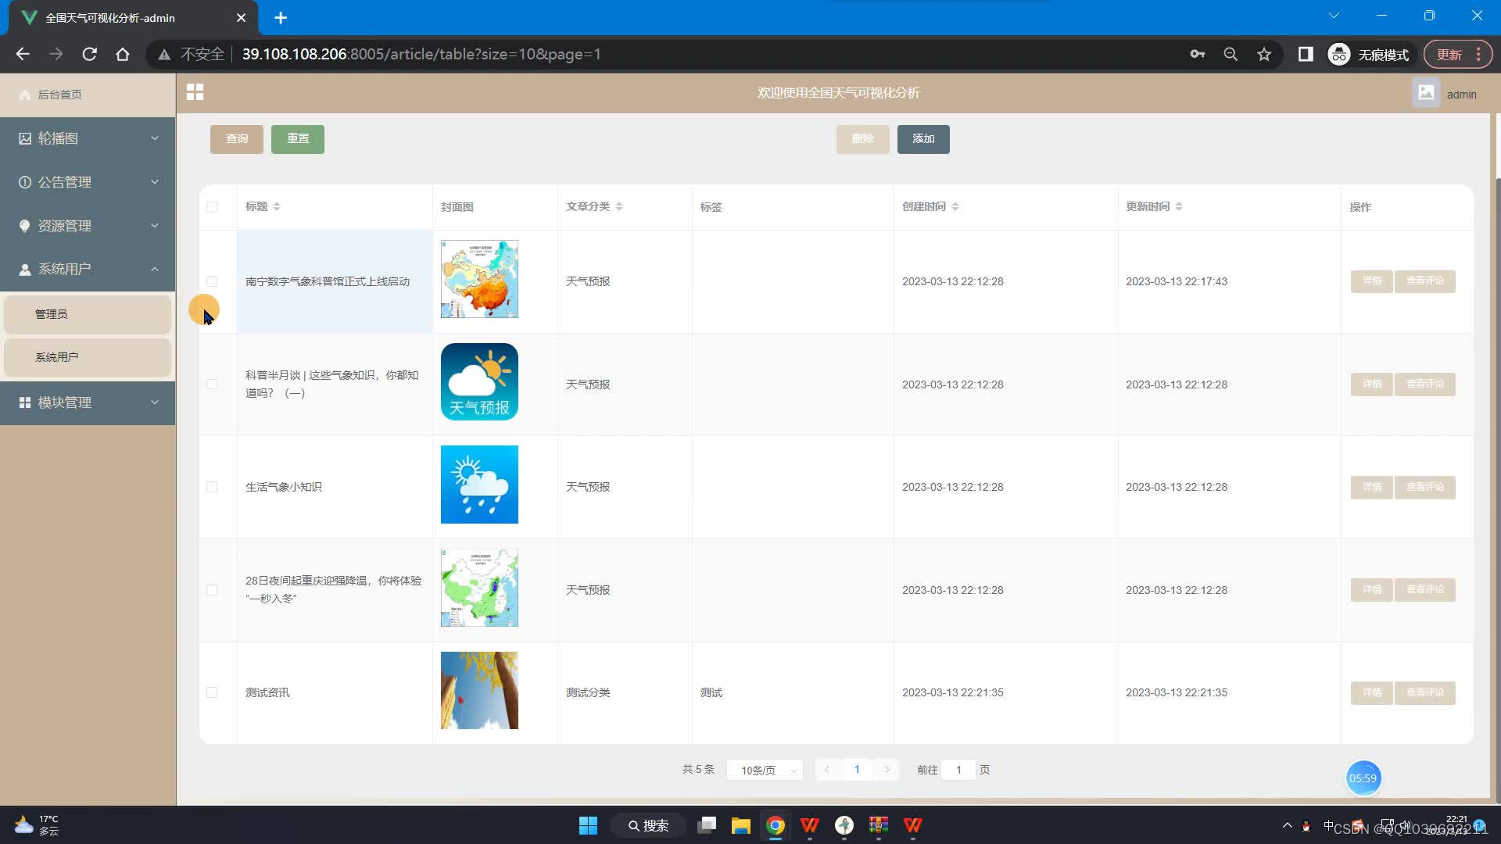Select the 科普半月谈 row checkbox
The image size is (1501, 844).
coord(212,384)
